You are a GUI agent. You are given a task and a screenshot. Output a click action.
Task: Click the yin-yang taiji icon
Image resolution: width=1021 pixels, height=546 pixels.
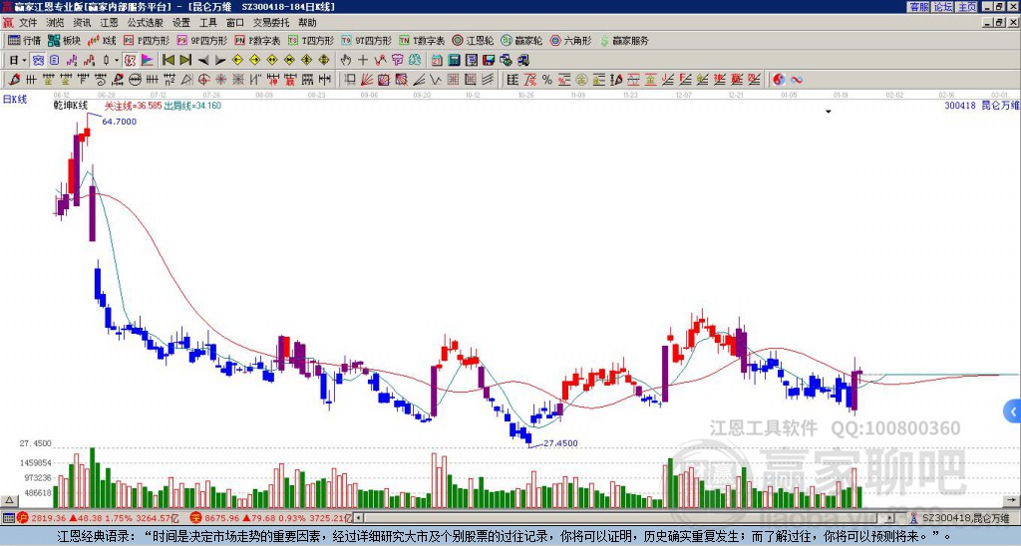(x=779, y=80)
